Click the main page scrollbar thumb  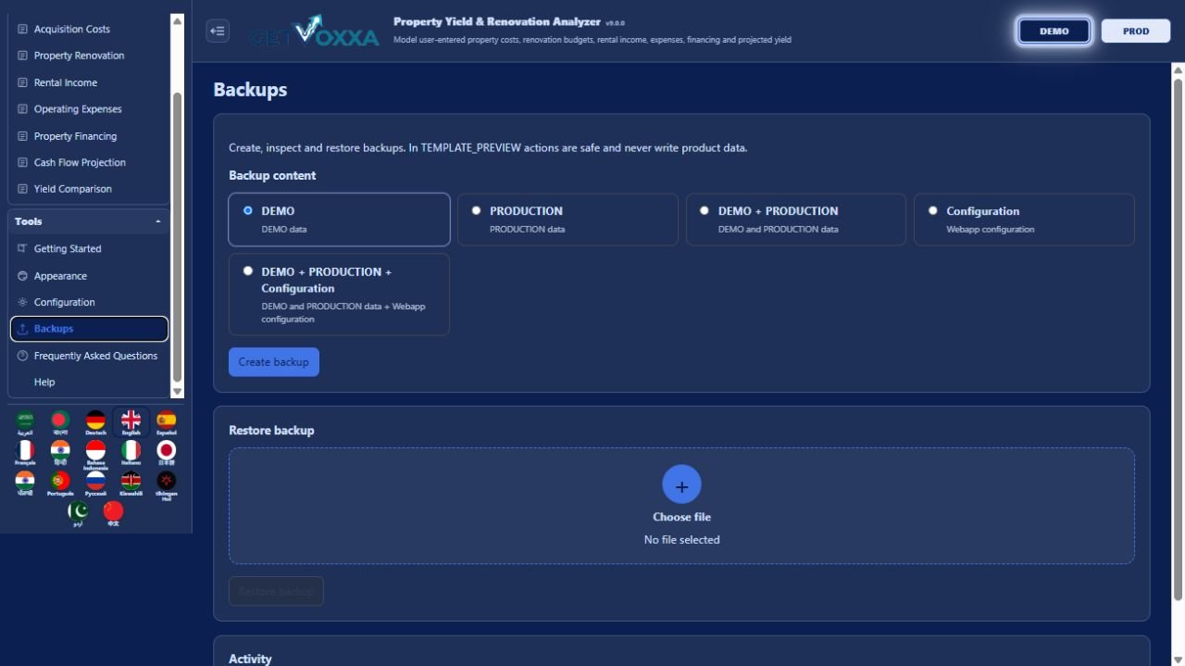point(1178,339)
